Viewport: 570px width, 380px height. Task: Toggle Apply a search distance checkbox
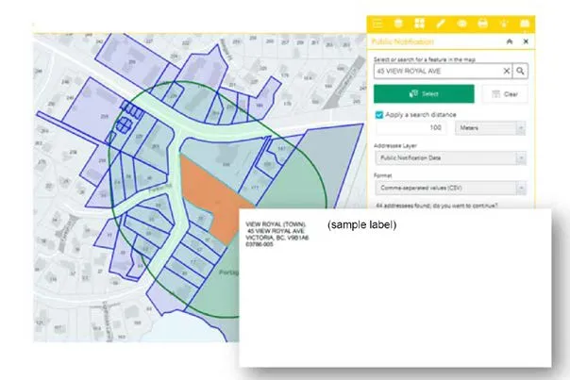click(379, 115)
